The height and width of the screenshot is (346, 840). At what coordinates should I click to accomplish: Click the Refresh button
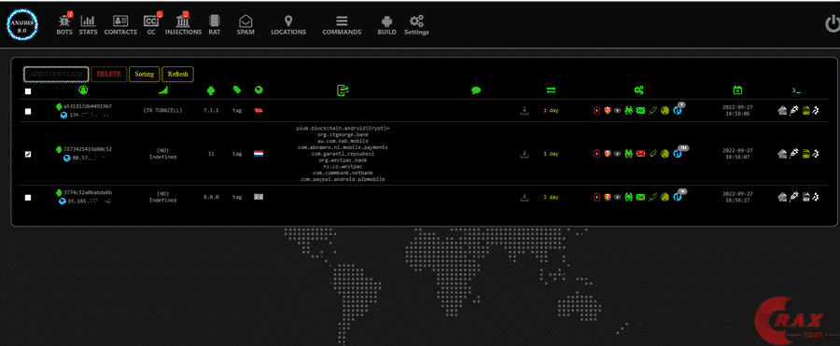tap(177, 74)
